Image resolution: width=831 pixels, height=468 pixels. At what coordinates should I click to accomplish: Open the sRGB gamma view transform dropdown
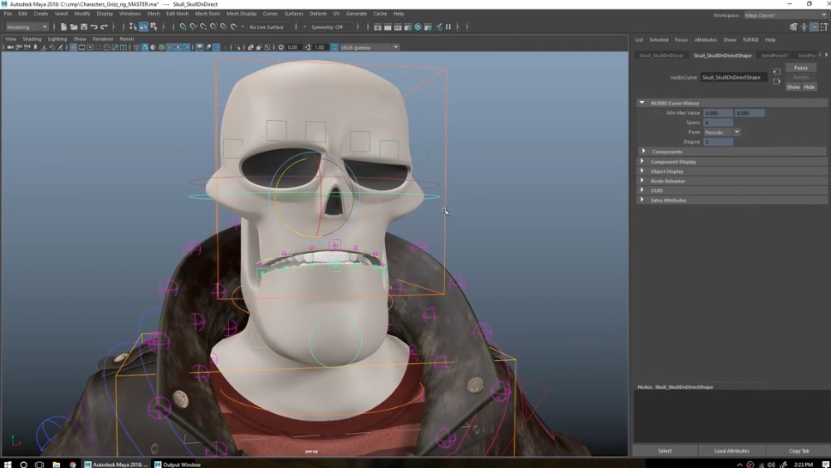click(x=370, y=47)
